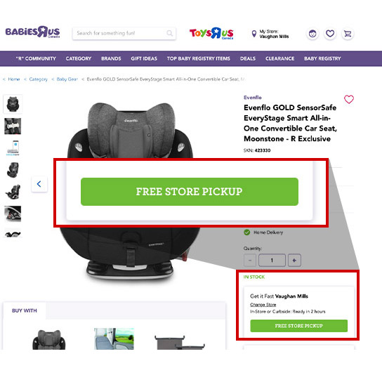Select the Home Delivery option
The height and width of the screenshot is (368, 382).
point(263,232)
